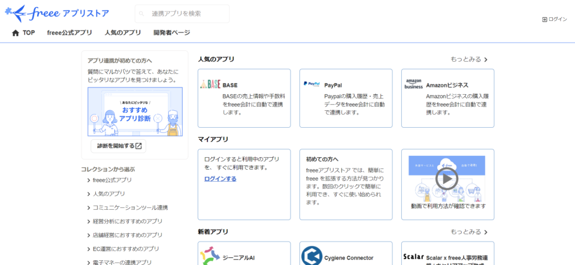
Task: Open the PayPal app title
Action: coord(333,85)
